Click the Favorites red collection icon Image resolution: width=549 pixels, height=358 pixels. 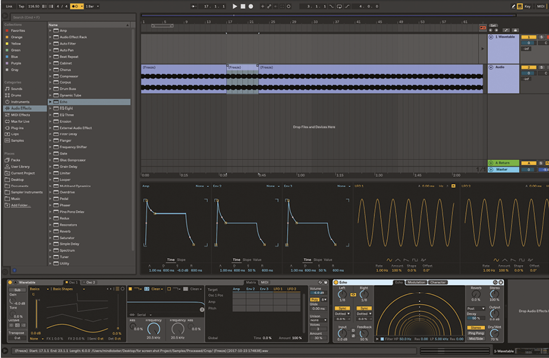[7, 31]
